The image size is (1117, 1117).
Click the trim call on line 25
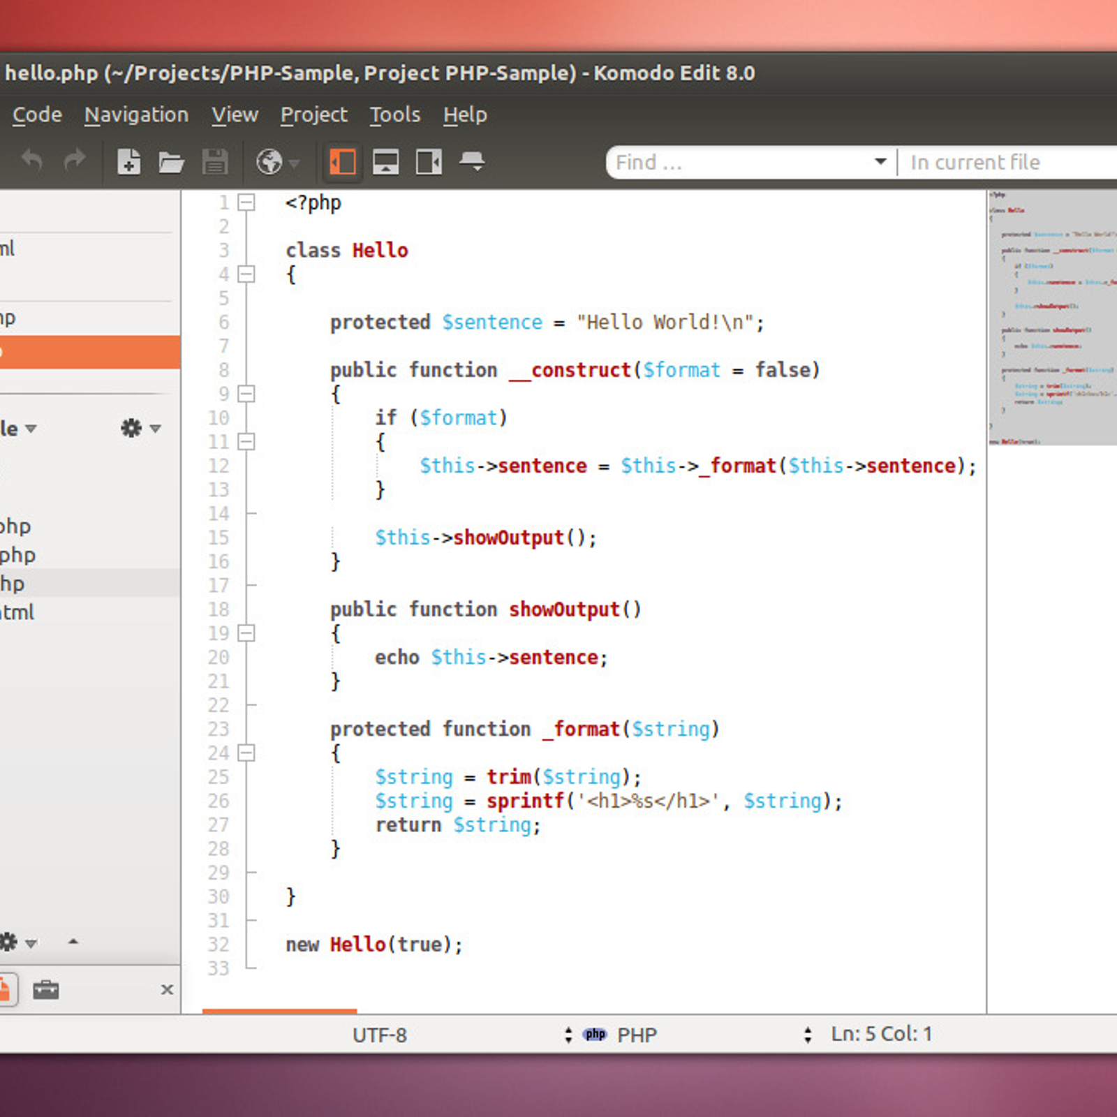(509, 777)
